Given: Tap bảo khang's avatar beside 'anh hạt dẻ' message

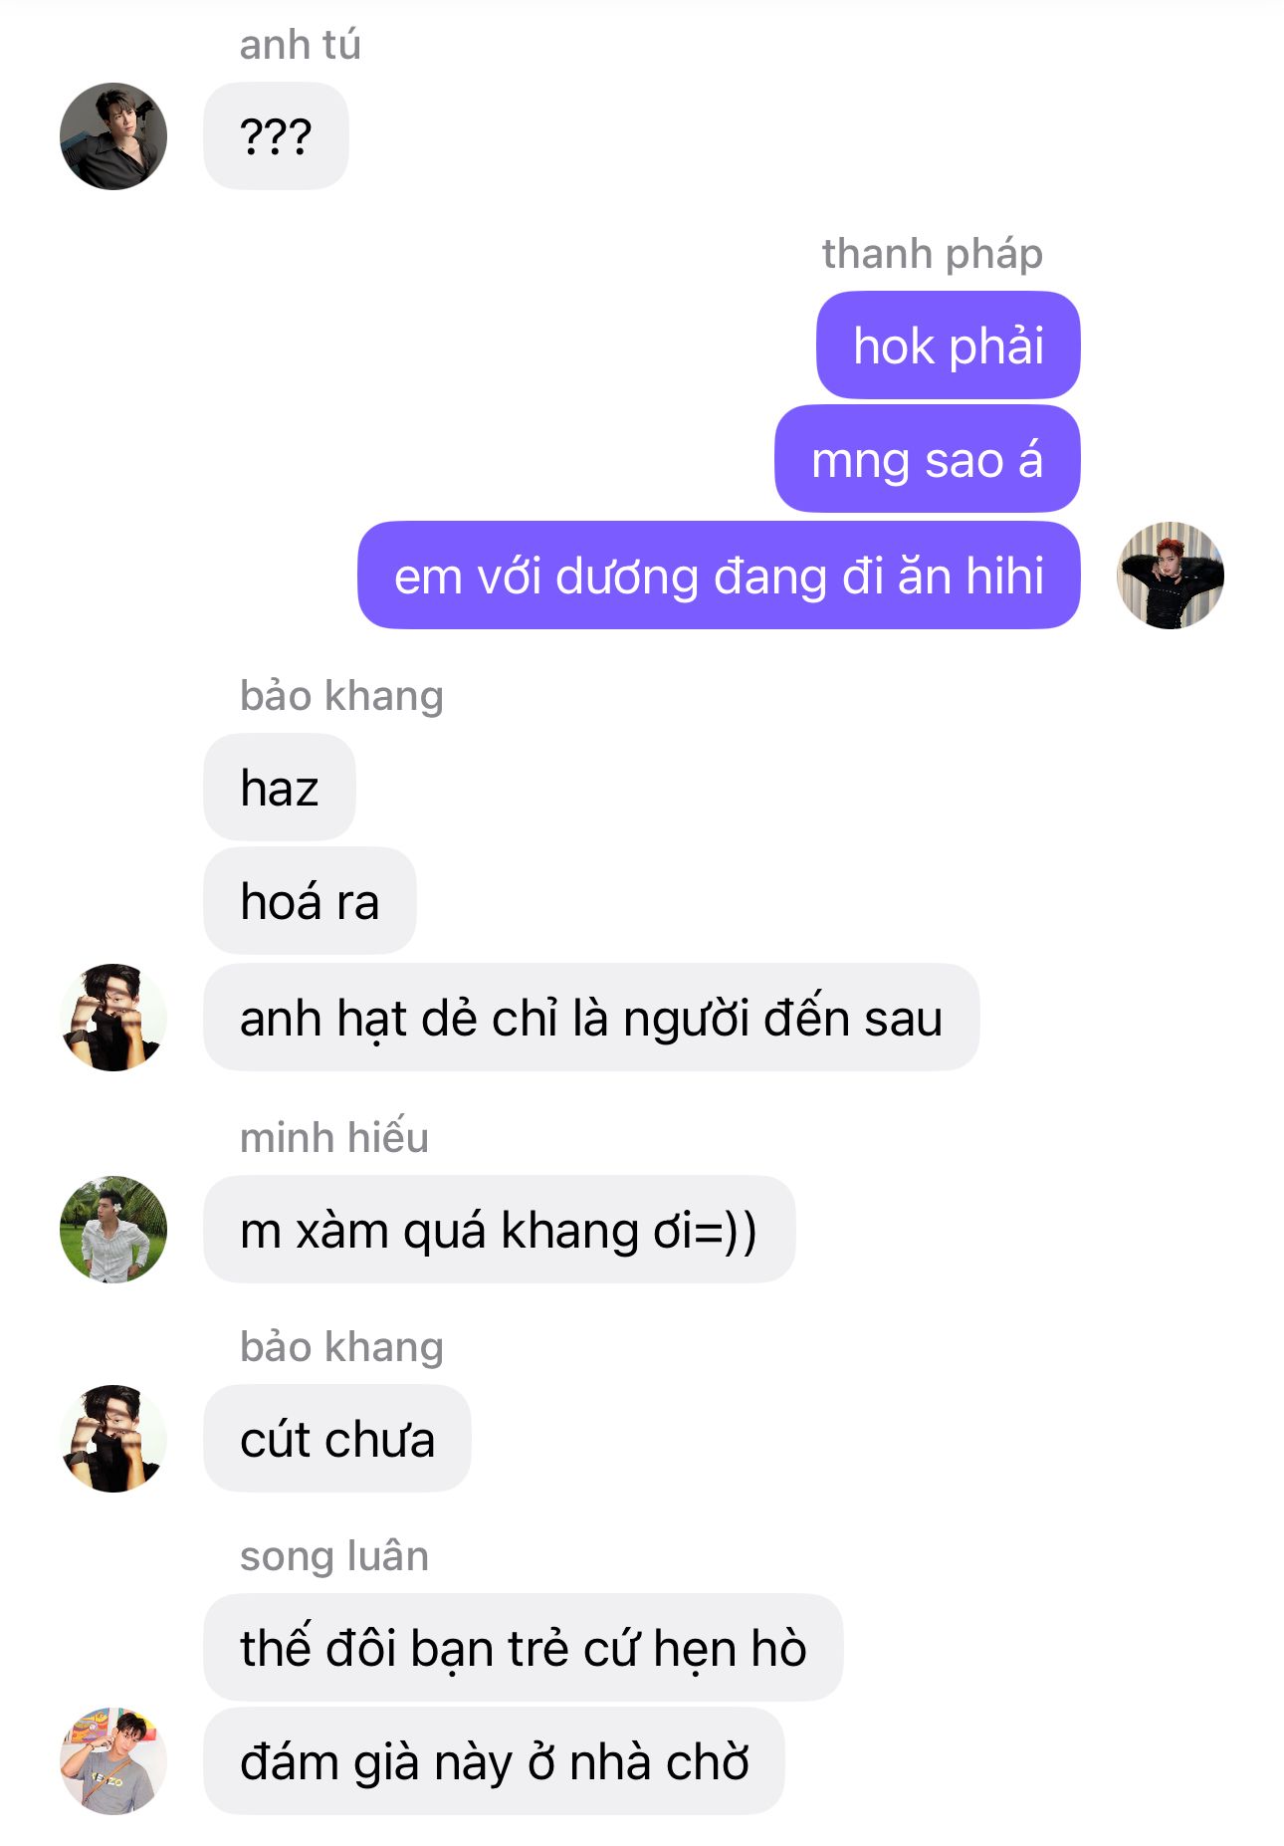Looking at the screenshot, I should click(113, 1018).
